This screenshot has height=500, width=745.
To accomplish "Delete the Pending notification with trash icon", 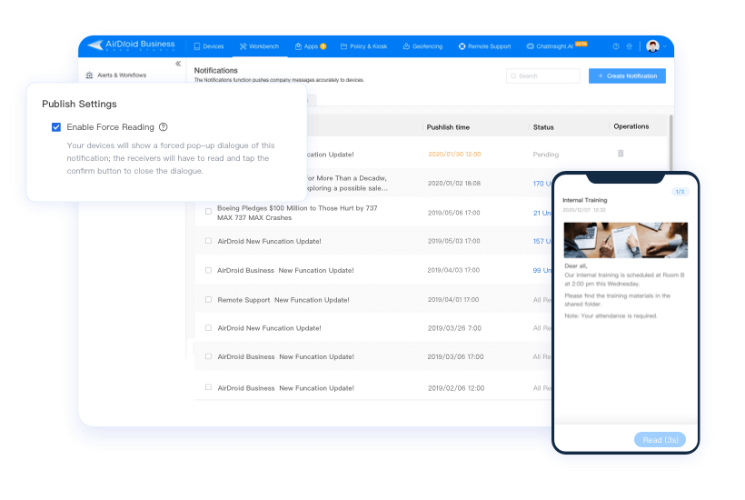I will point(621,154).
